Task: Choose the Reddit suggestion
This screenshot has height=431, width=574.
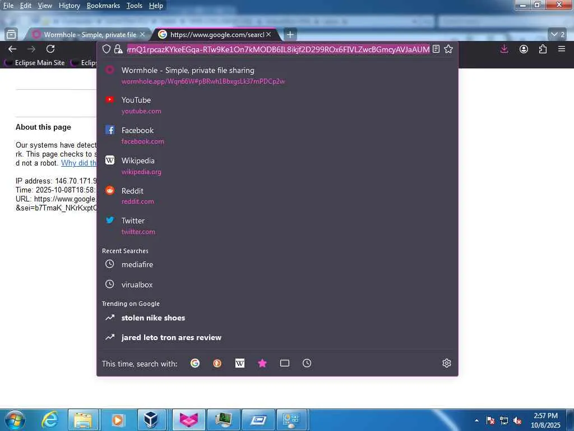Action: 277,196
